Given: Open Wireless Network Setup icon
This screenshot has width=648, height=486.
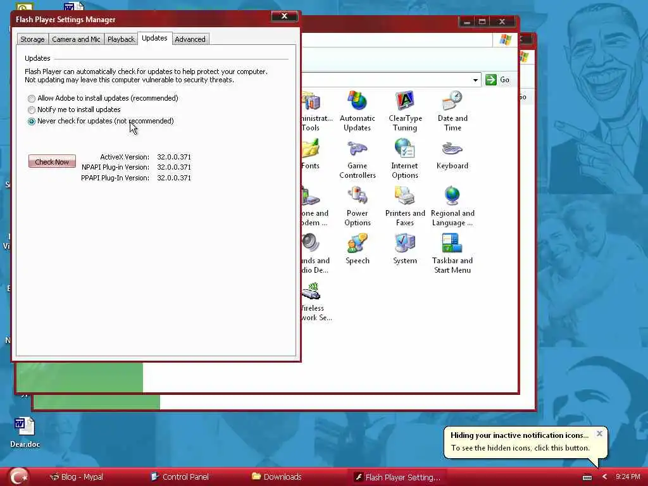Looking at the screenshot, I should 315,302.
